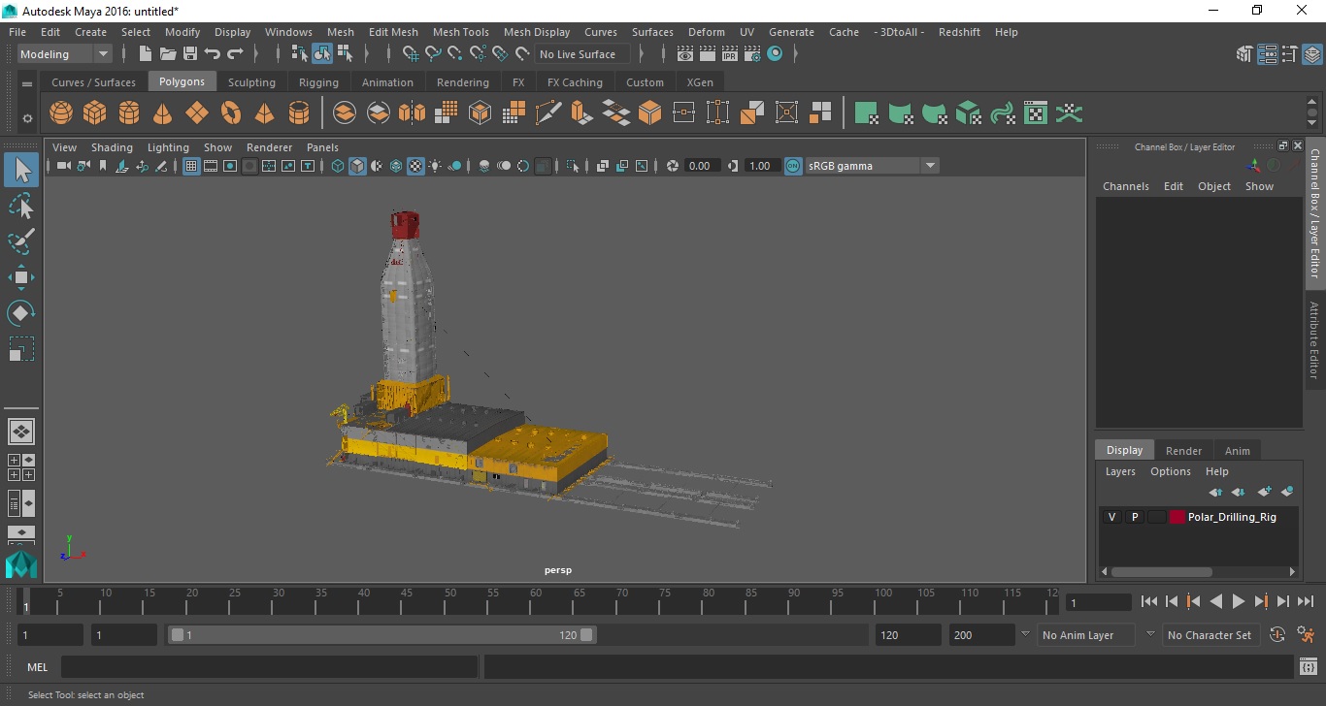Open the Windows menu
Image resolution: width=1326 pixels, height=706 pixels.
click(x=288, y=32)
